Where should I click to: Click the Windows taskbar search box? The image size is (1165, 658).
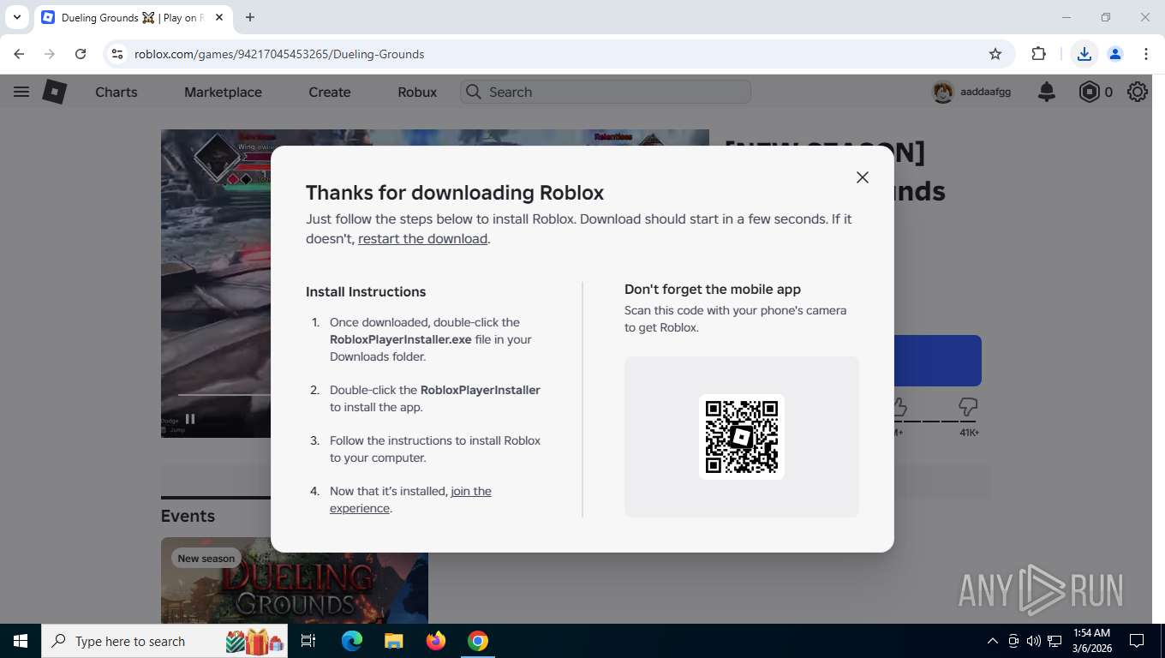click(164, 641)
